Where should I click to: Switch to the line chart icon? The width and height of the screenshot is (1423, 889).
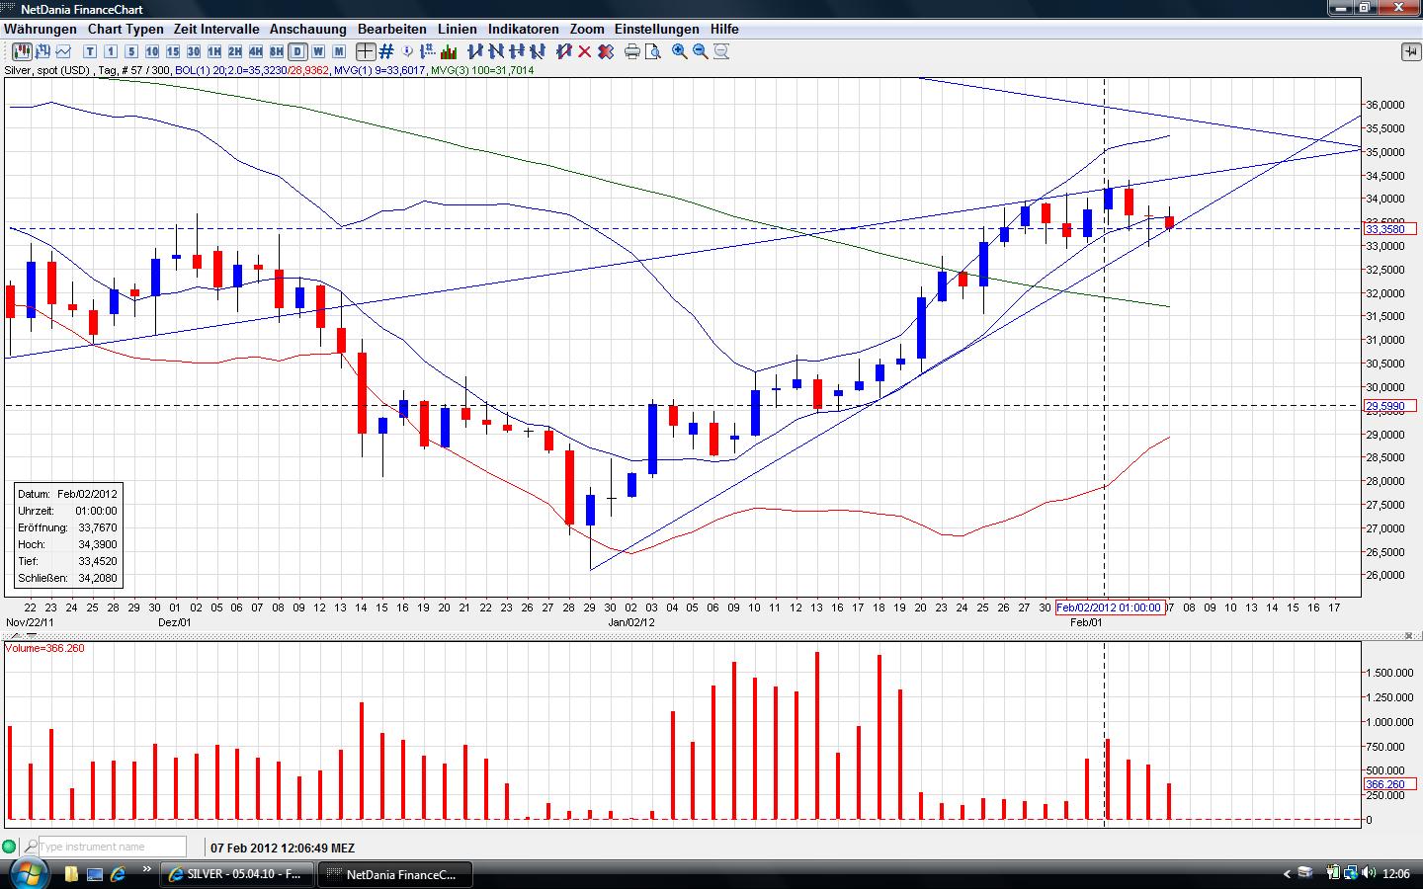pyautogui.click(x=64, y=51)
